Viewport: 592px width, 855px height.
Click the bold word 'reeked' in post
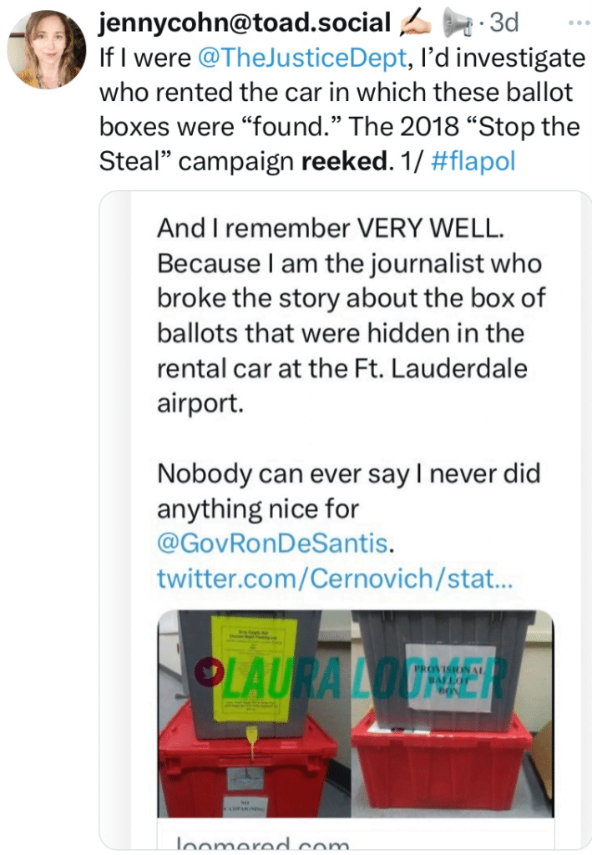pos(342,159)
